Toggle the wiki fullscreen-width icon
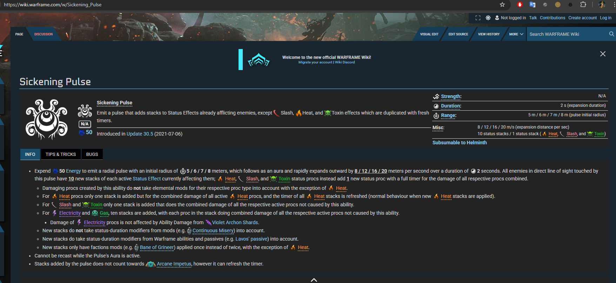The width and height of the screenshot is (616, 283). 478,18
